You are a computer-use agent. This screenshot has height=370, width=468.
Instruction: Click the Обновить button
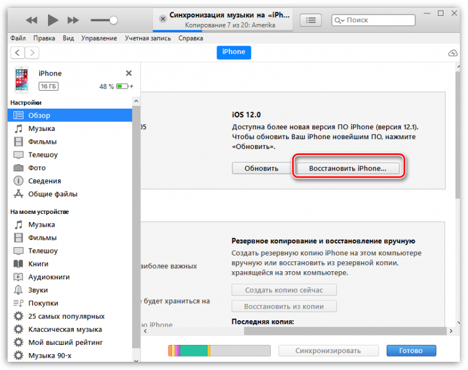[261, 168]
